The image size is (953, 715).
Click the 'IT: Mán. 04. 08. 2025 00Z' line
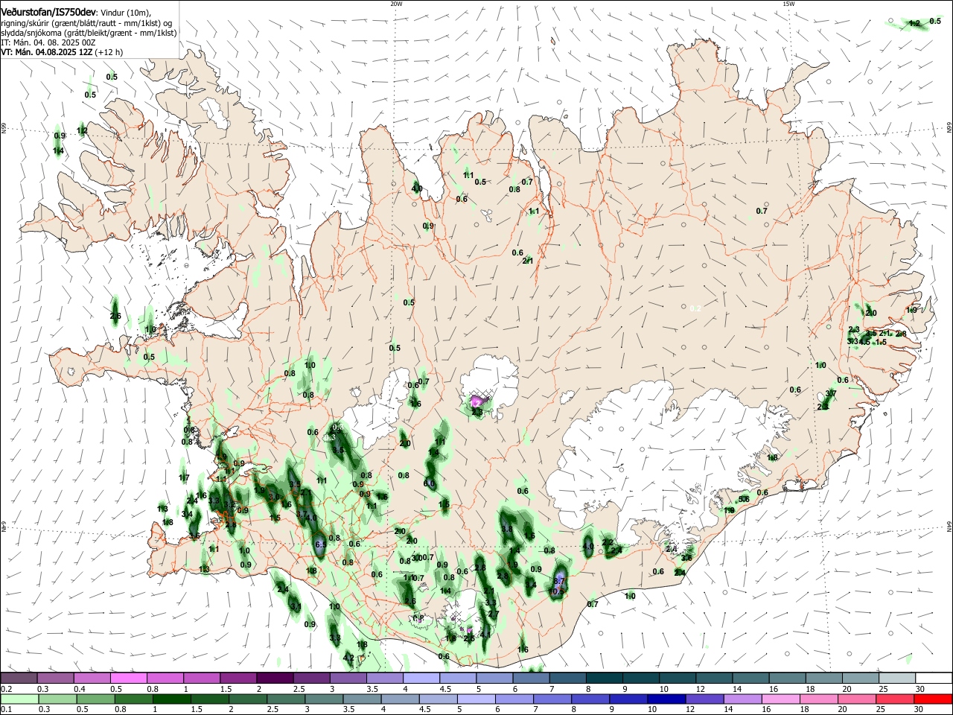48,42
